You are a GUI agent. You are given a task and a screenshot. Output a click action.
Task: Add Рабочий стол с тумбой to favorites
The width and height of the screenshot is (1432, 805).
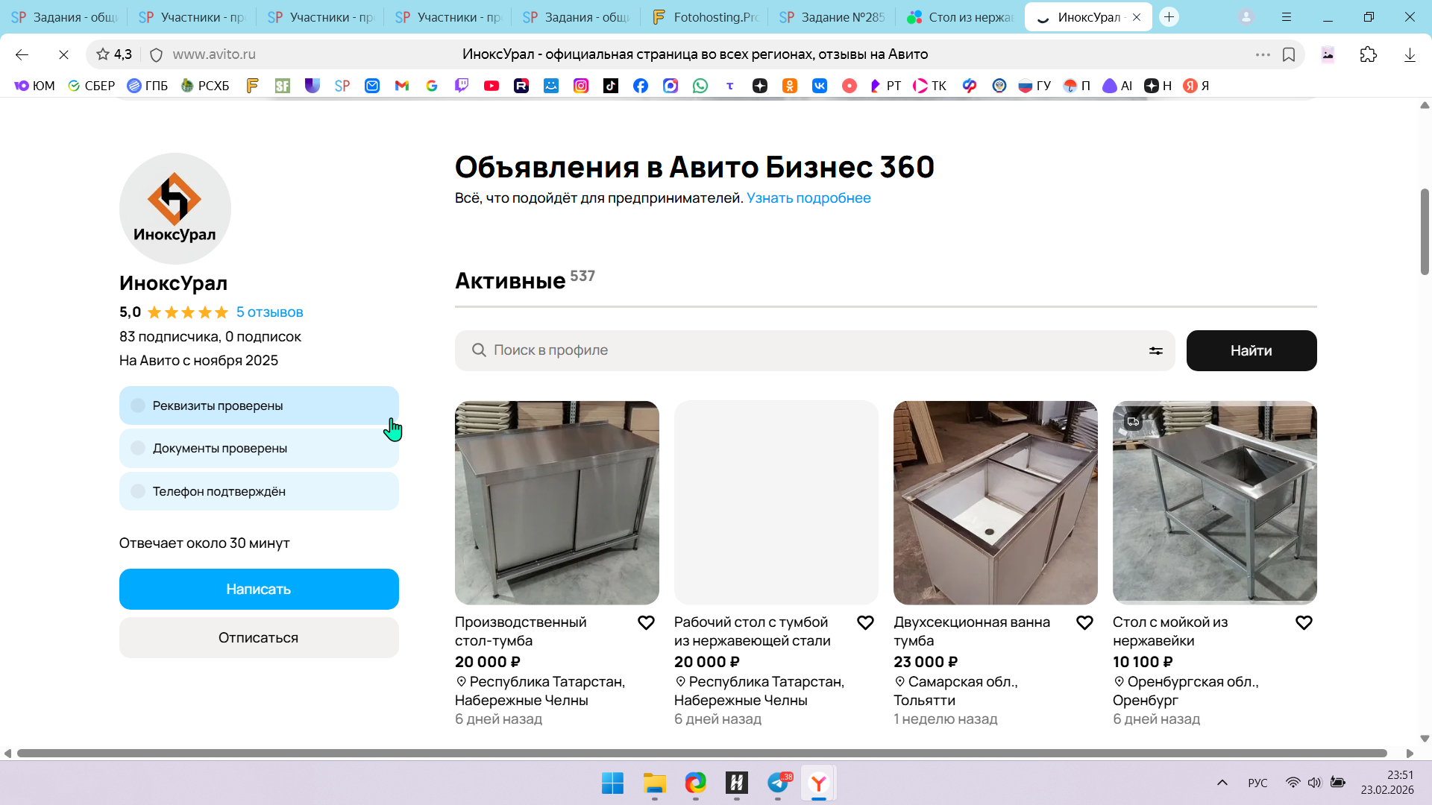pos(865,622)
